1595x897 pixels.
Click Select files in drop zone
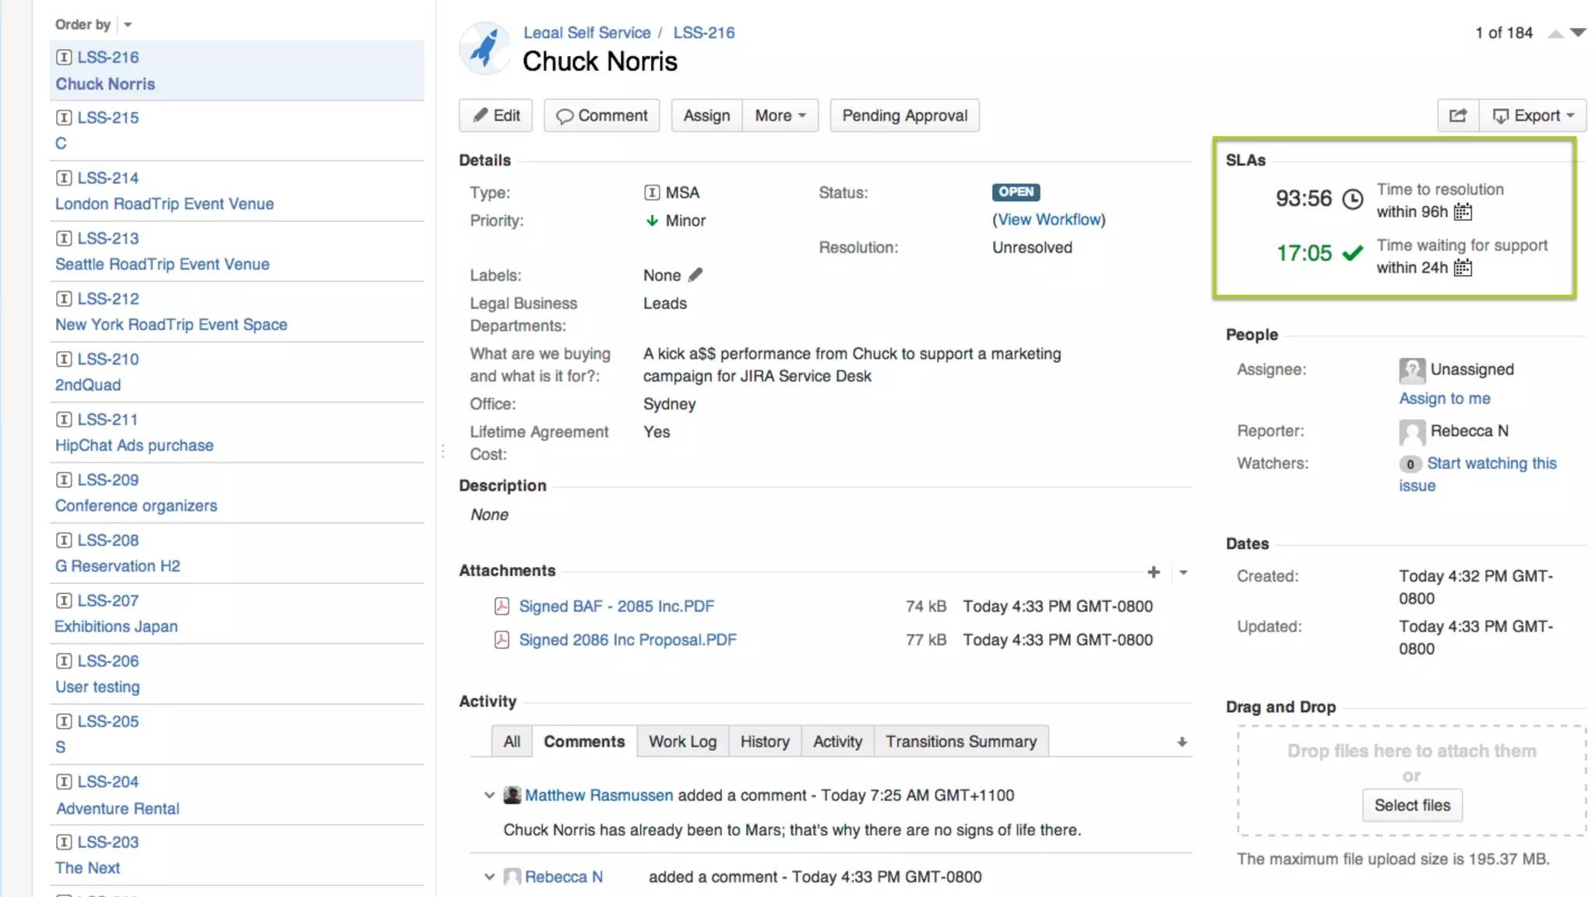coord(1411,805)
